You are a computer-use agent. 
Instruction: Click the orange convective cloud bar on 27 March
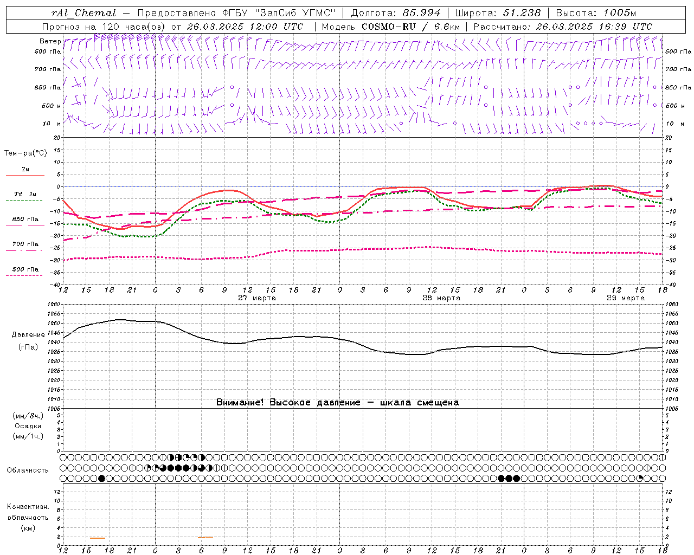[205, 537]
